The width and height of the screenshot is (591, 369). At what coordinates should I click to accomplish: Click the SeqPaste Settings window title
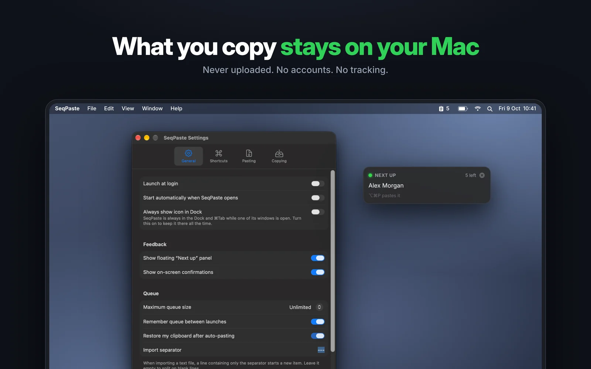click(x=186, y=138)
